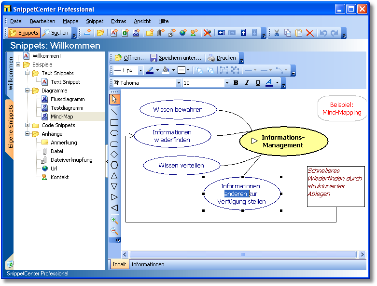Open the Tahoma font dropdown
The width and height of the screenshot is (377, 286).
(x=179, y=83)
